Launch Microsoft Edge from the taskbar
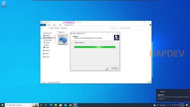The width and height of the screenshot is (190, 107). [51, 105]
